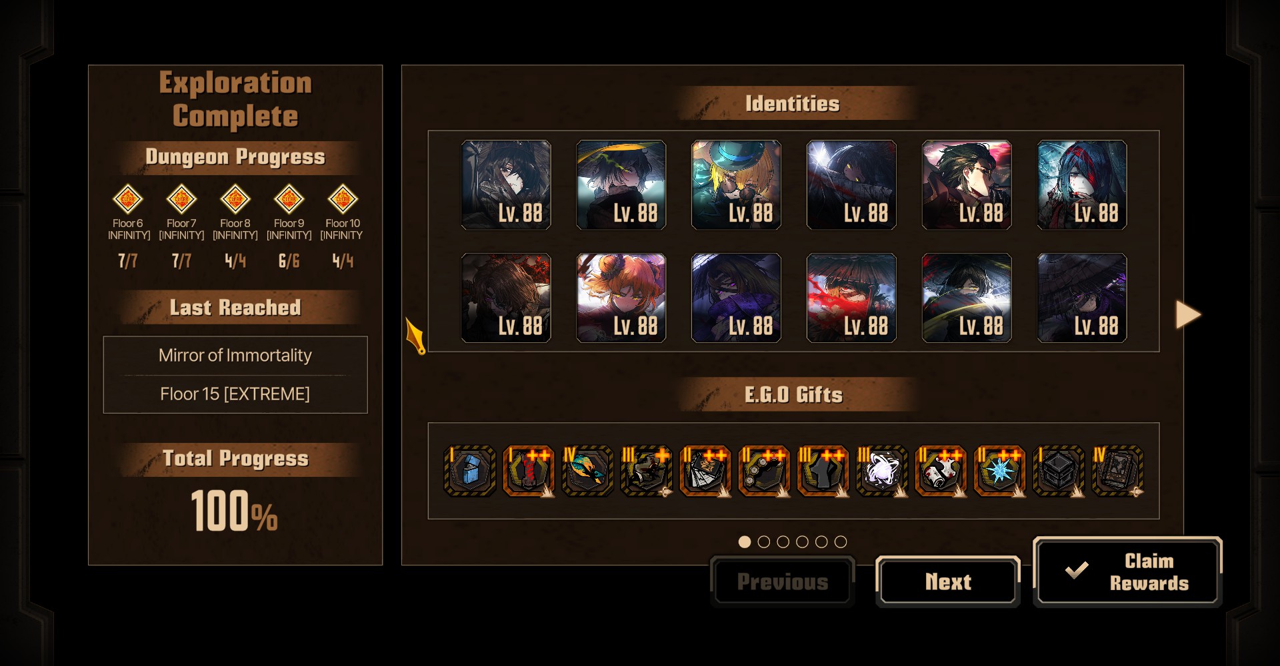Jump to the last page indicator dot
Viewport: 1280px width, 666px height.
841,542
